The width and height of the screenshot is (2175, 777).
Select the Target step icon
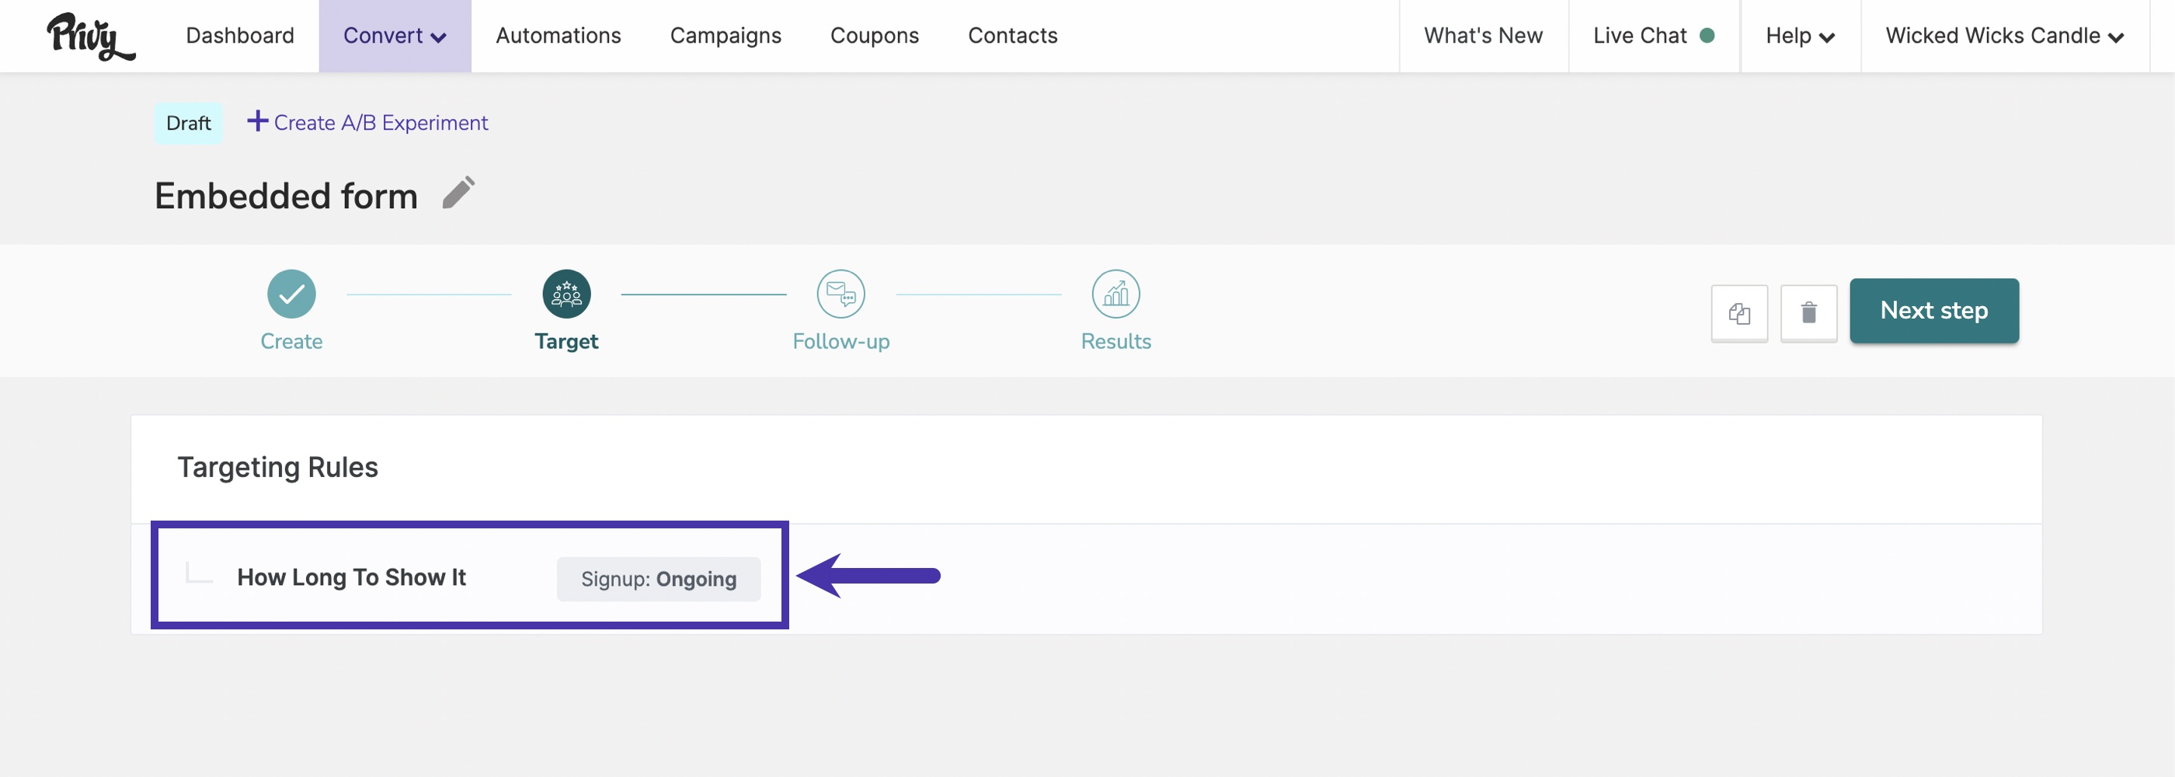coord(566,294)
